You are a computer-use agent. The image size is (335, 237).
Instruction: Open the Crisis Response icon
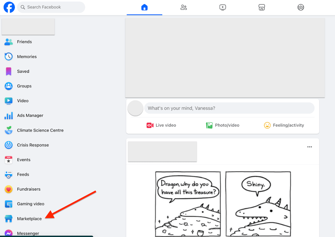[x=9, y=145]
